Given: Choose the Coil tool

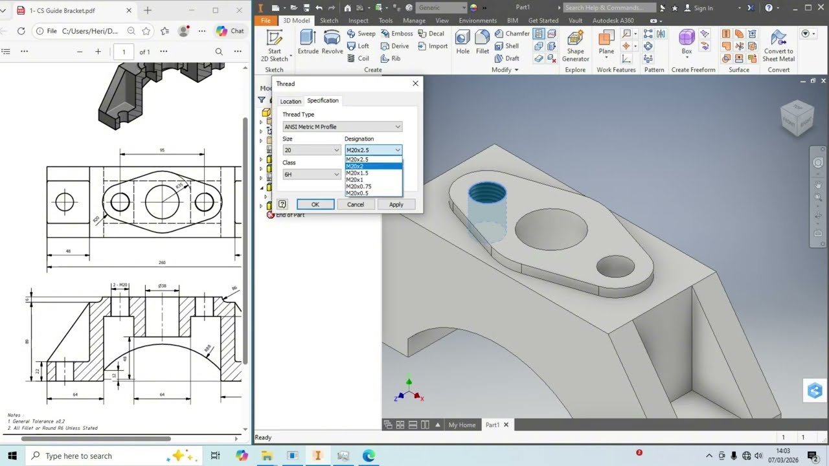Looking at the screenshot, I should (358, 58).
